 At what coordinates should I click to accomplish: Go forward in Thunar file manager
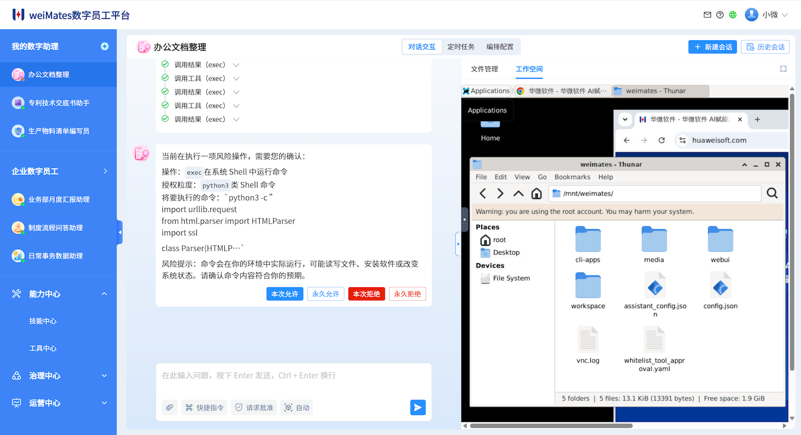tap(501, 194)
